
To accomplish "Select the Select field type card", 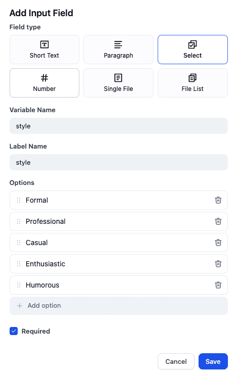I will (x=193, y=50).
